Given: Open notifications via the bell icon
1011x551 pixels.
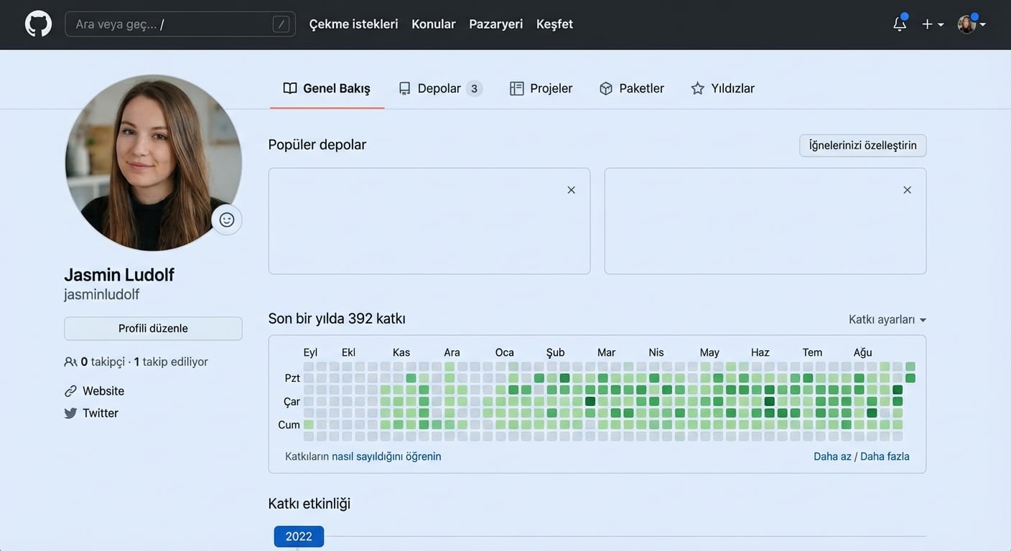Looking at the screenshot, I should coord(899,24).
